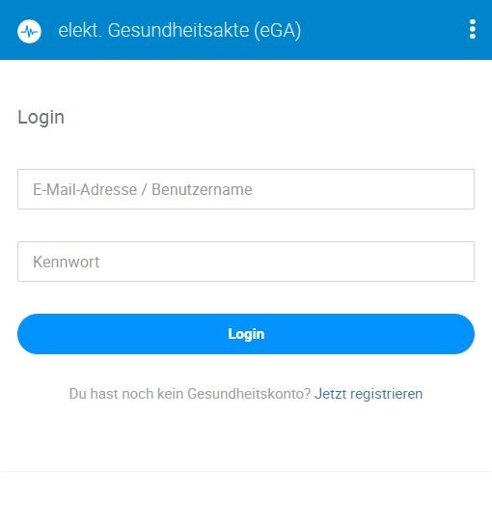Select the Benutzername placeholder text field
The image size is (492, 528).
click(246, 189)
